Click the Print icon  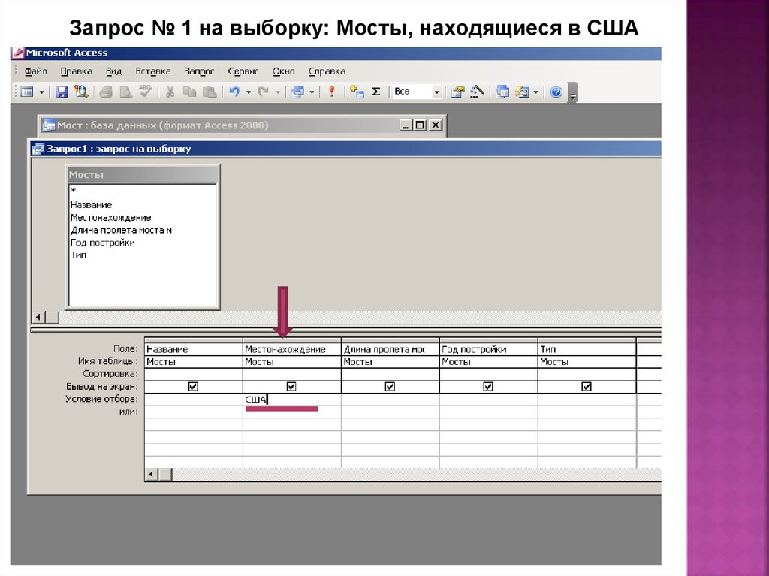point(106,92)
